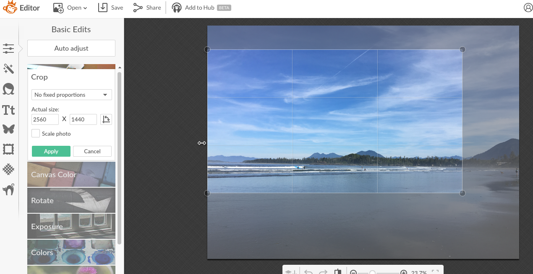The height and width of the screenshot is (274, 533).
Task: Click the undo arrow at the bottom
Action: click(x=308, y=271)
